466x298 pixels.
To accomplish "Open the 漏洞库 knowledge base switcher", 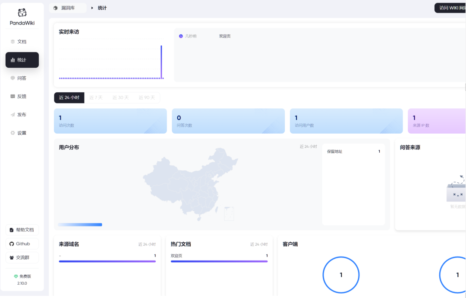I will pos(68,8).
